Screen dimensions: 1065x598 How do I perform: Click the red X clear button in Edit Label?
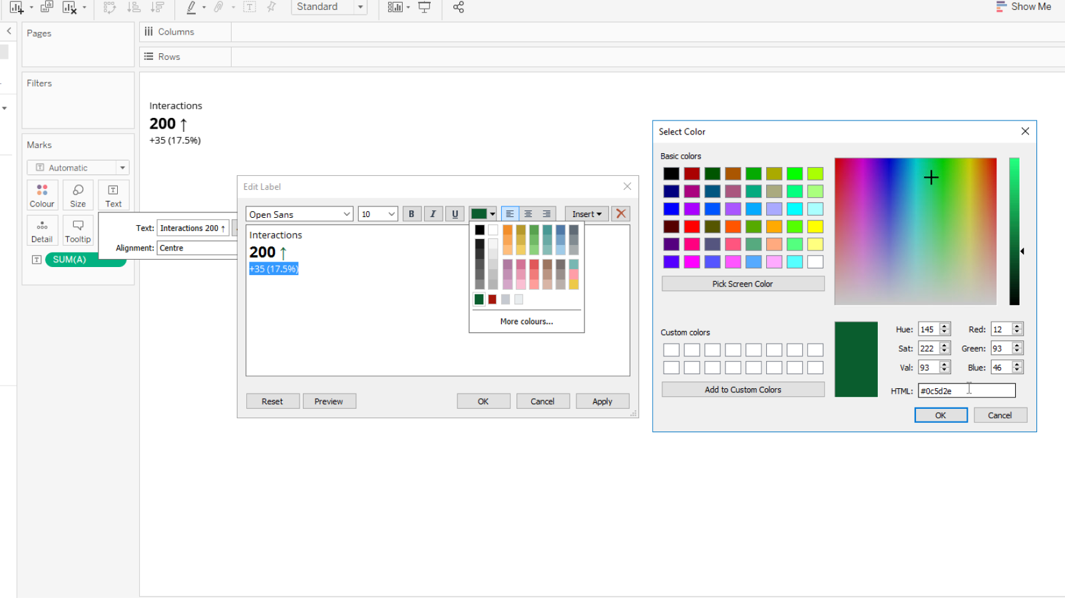point(621,214)
